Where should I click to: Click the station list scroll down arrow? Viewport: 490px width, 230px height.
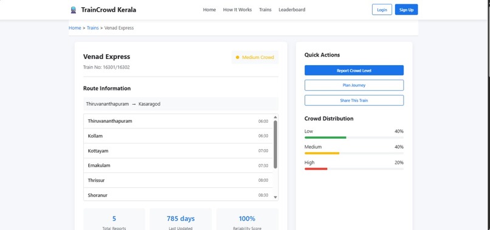tap(275, 197)
